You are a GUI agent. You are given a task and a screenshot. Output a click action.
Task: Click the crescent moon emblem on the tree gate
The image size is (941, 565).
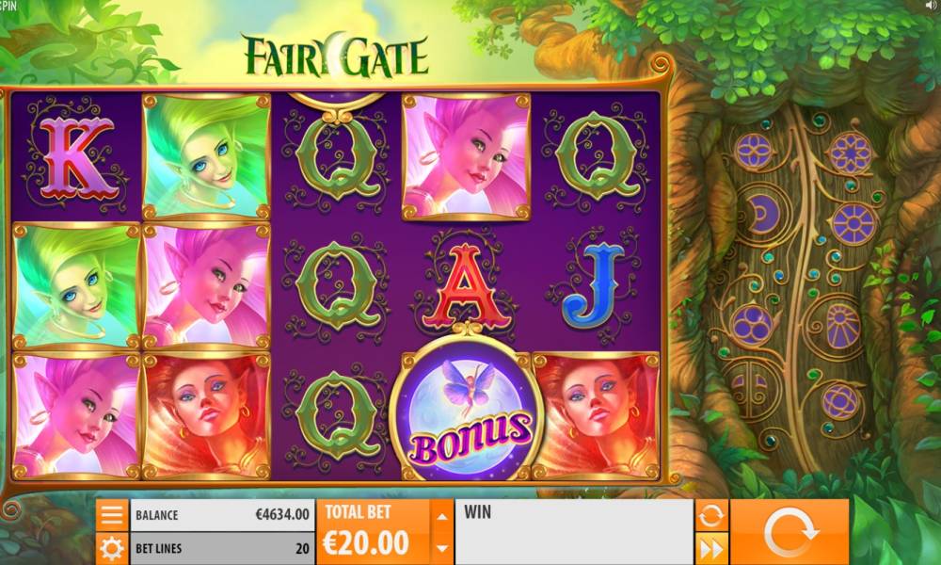[761, 214]
